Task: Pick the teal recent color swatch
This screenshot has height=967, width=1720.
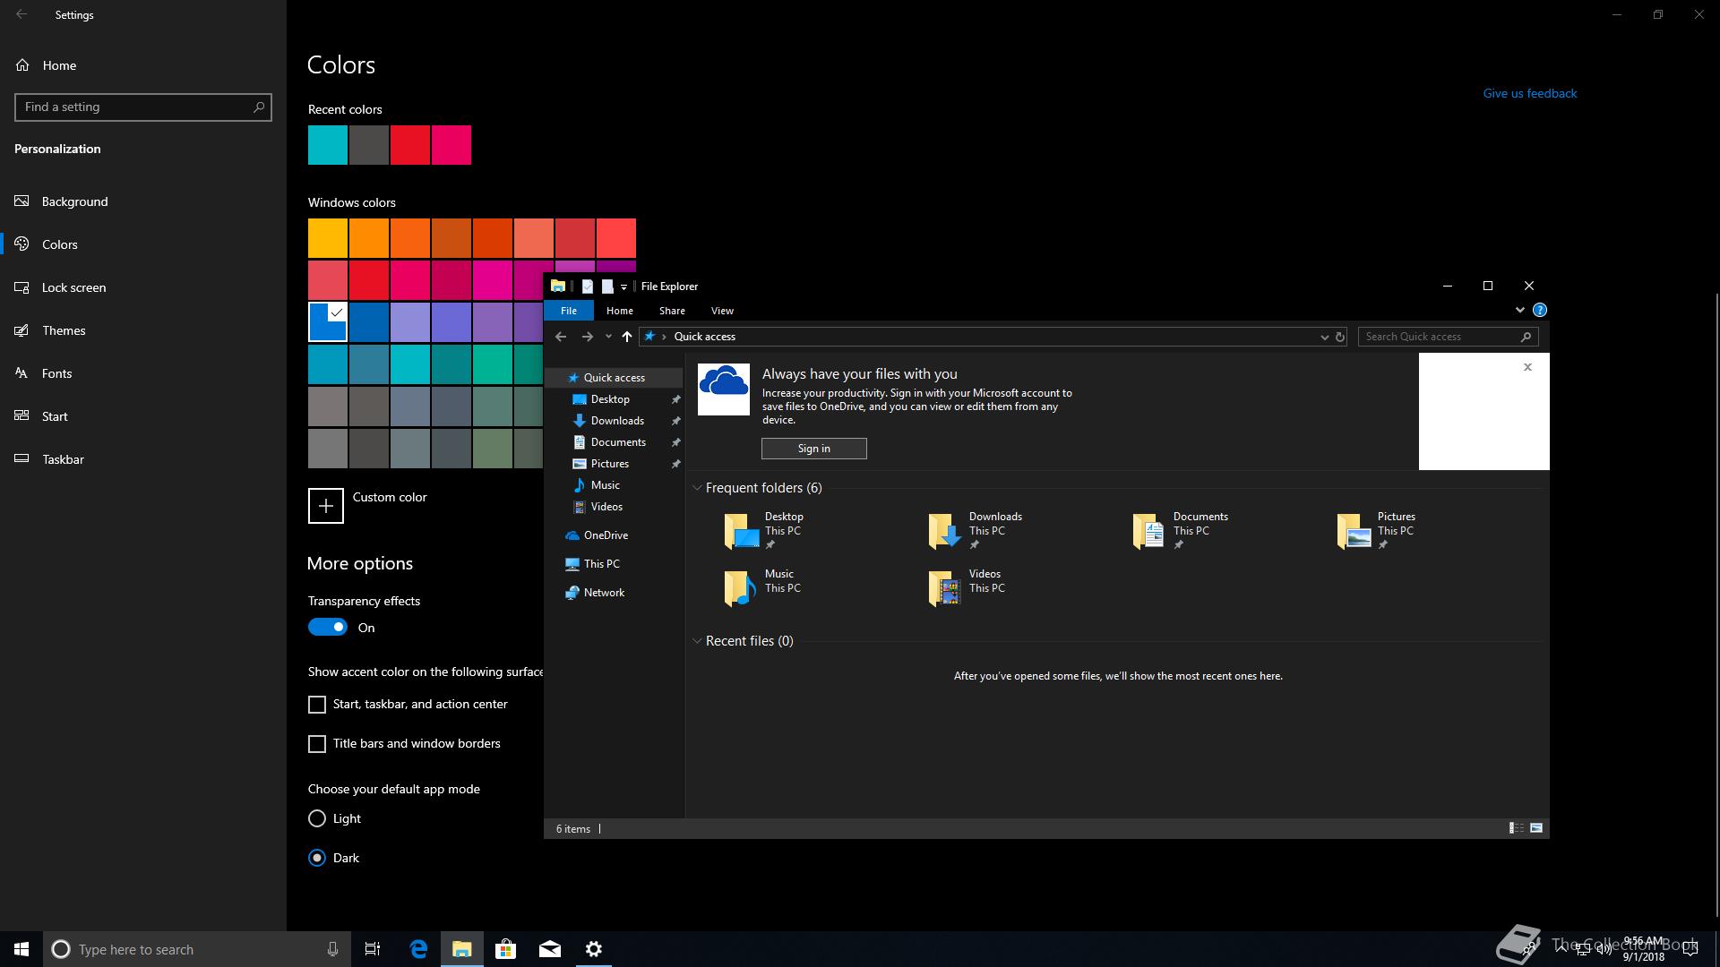Action: pyautogui.click(x=328, y=145)
